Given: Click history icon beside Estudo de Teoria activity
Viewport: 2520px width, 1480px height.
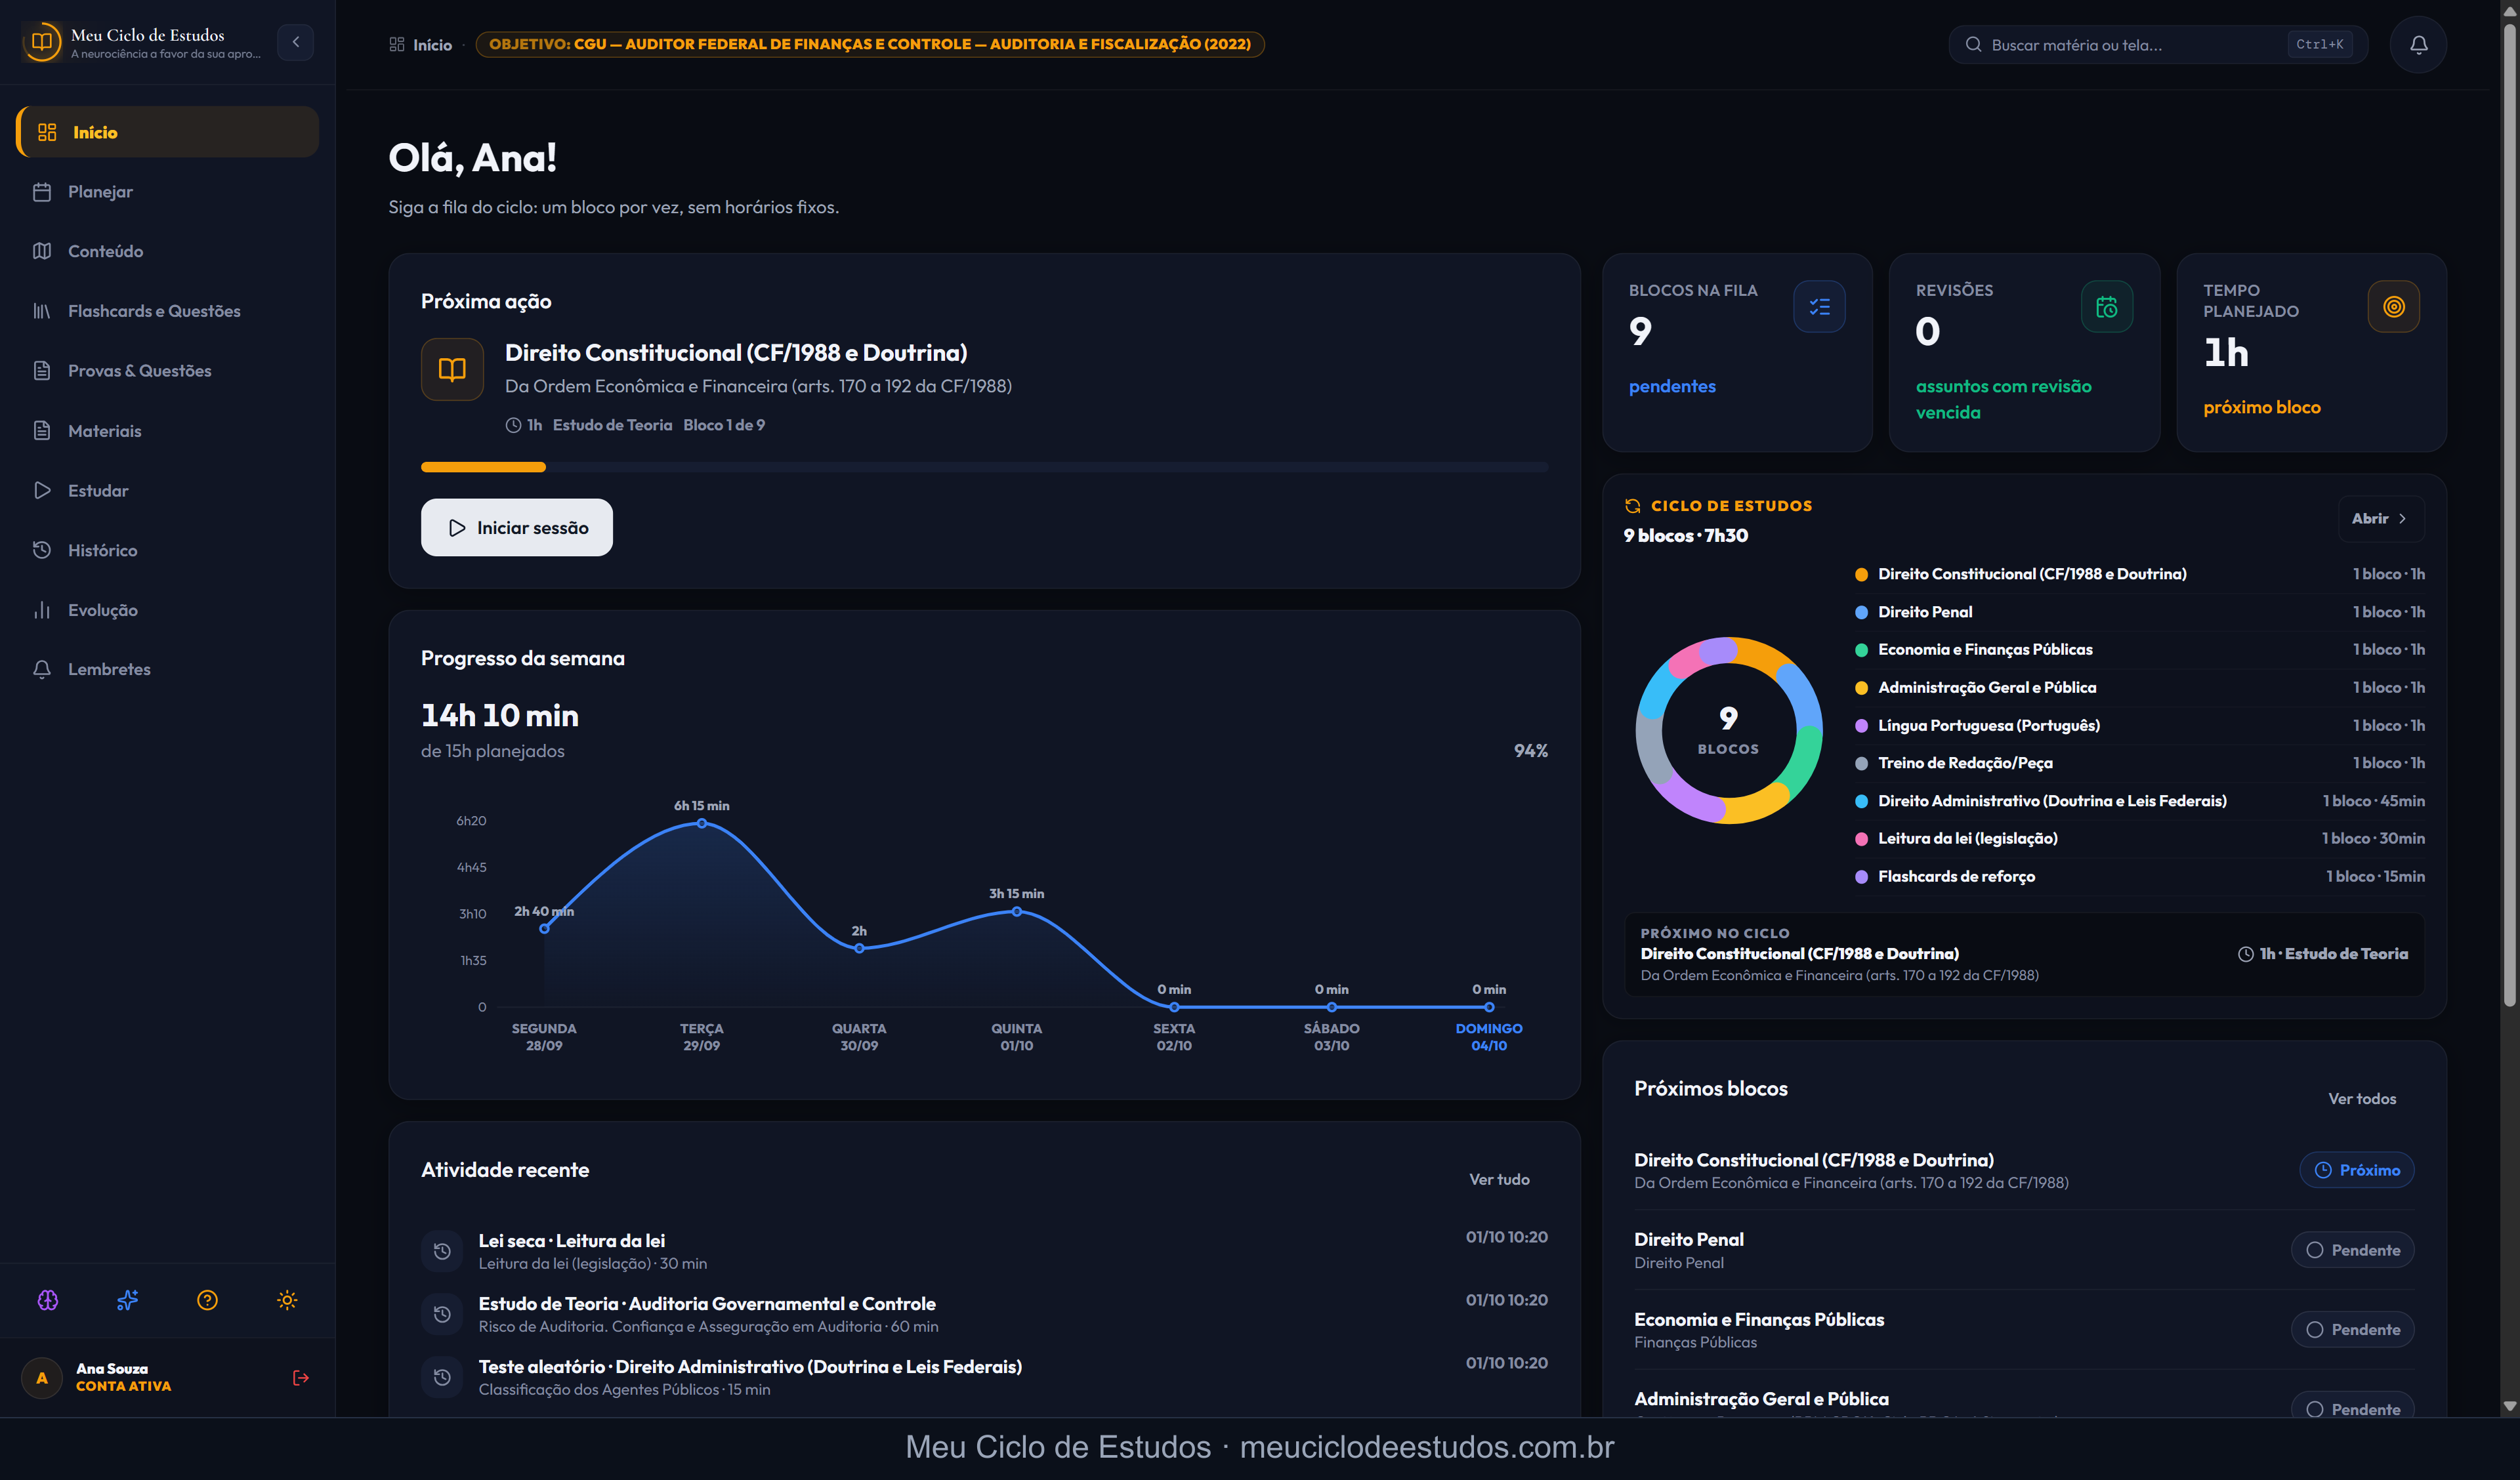Looking at the screenshot, I should point(442,1314).
